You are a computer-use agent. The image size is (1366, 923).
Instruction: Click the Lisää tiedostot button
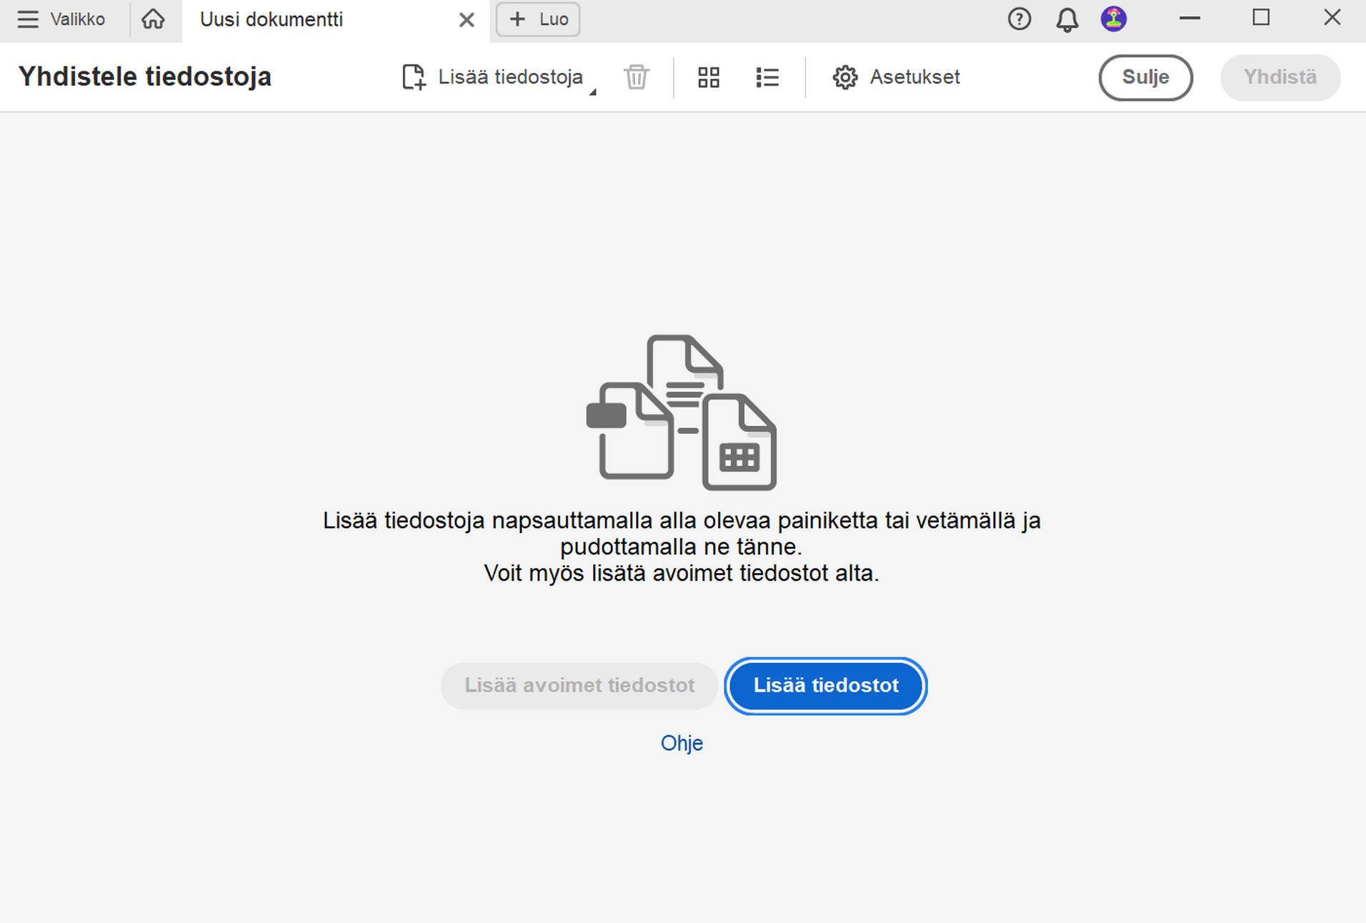click(825, 686)
